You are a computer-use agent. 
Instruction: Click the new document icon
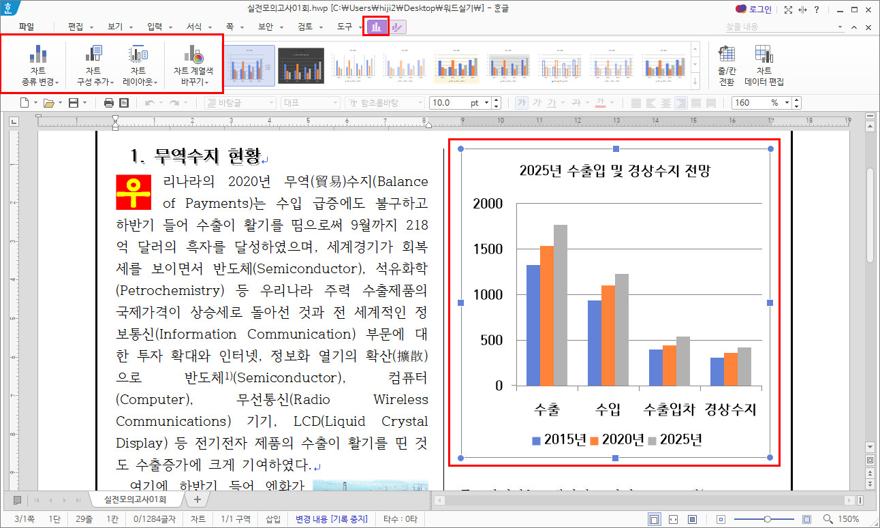point(25,103)
